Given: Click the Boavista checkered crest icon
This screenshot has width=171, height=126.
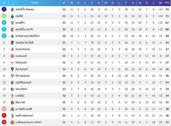Looking at the screenshot, I should tap(12, 109).
